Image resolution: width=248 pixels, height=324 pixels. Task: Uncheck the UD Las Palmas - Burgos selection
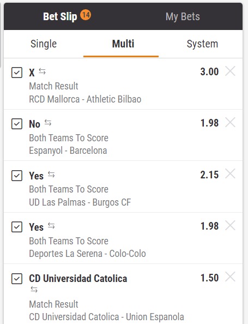(x=17, y=176)
